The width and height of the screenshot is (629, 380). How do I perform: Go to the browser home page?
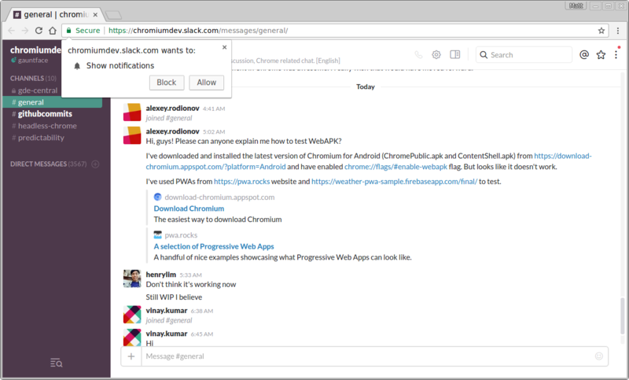click(53, 31)
